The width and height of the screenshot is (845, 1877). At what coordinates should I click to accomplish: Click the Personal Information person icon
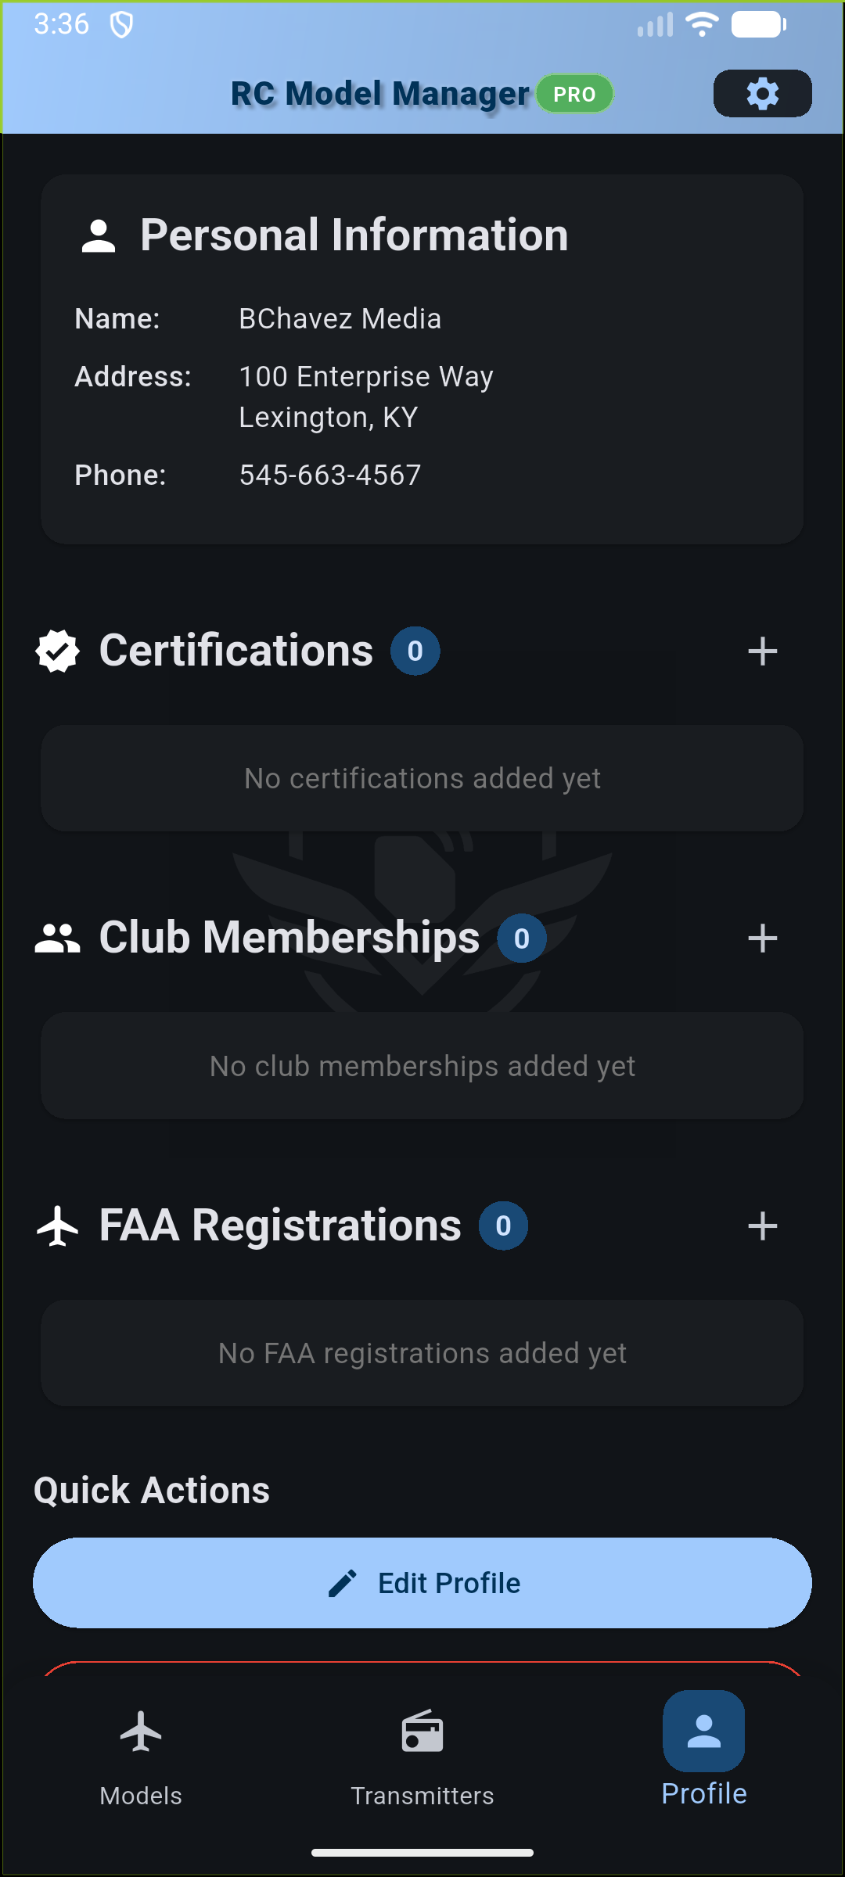pos(99,236)
